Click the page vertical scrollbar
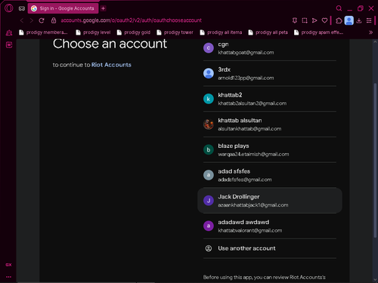This screenshot has height=283, width=378. coord(375,160)
